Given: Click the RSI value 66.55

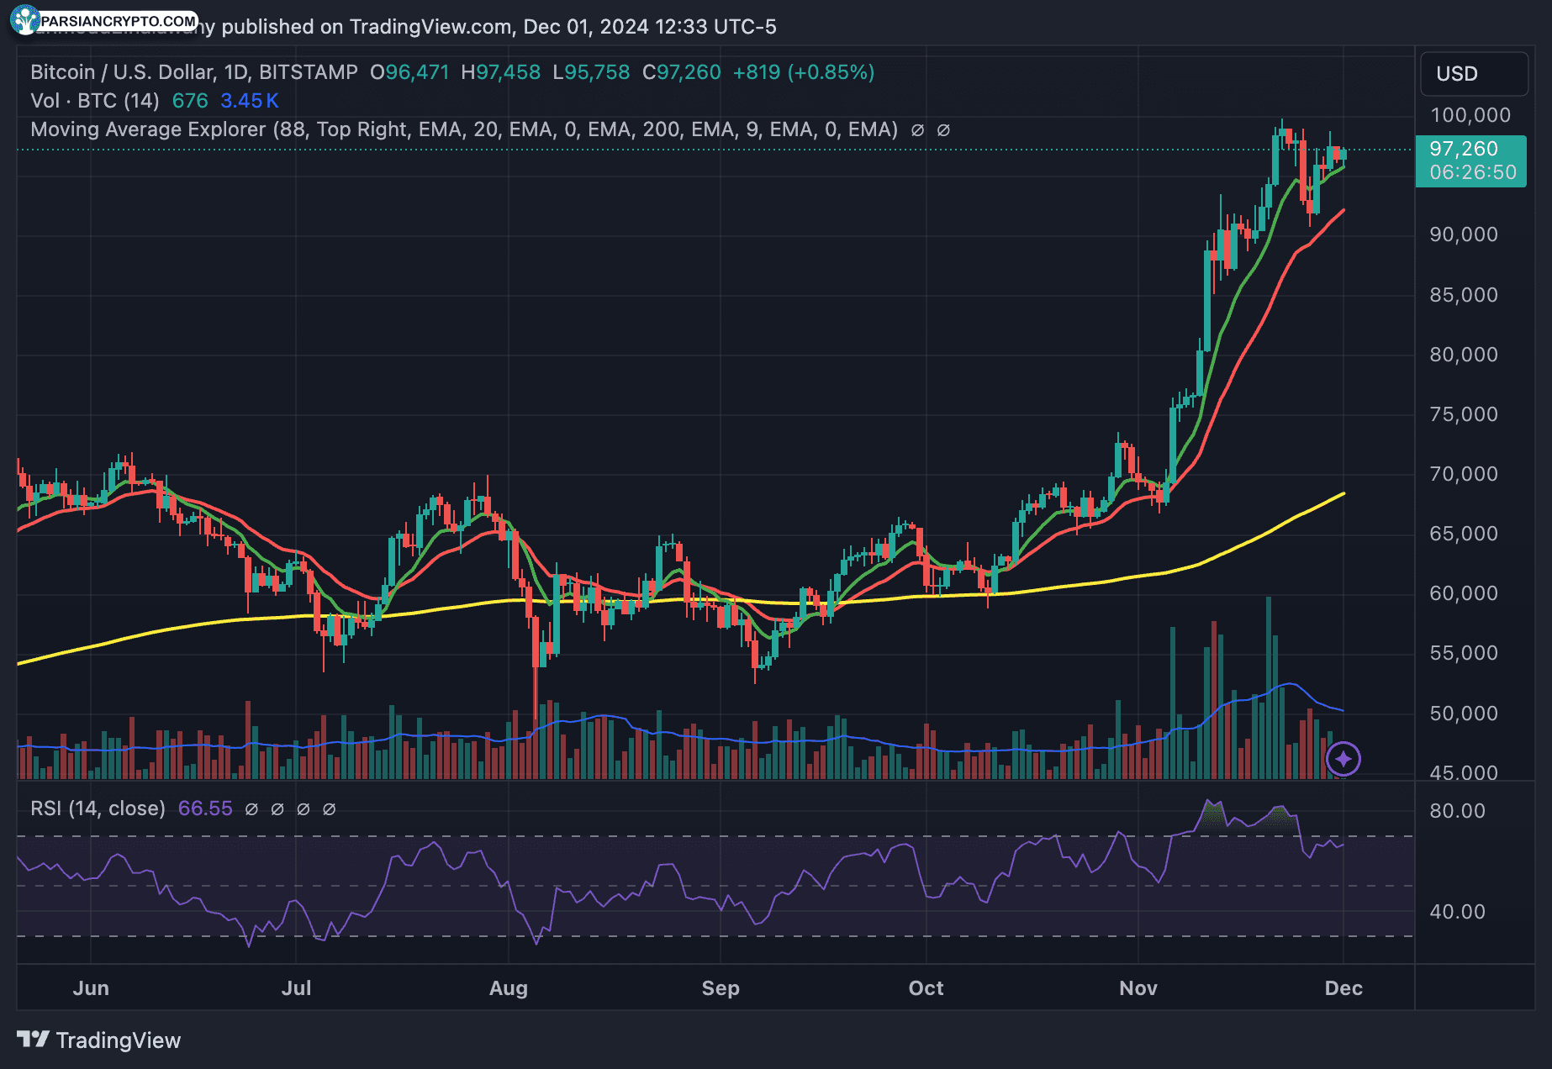Looking at the screenshot, I should pyautogui.click(x=205, y=808).
